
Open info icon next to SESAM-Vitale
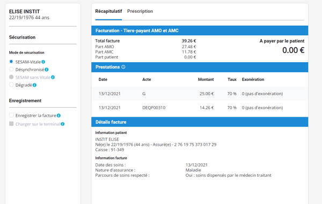tap(43, 62)
